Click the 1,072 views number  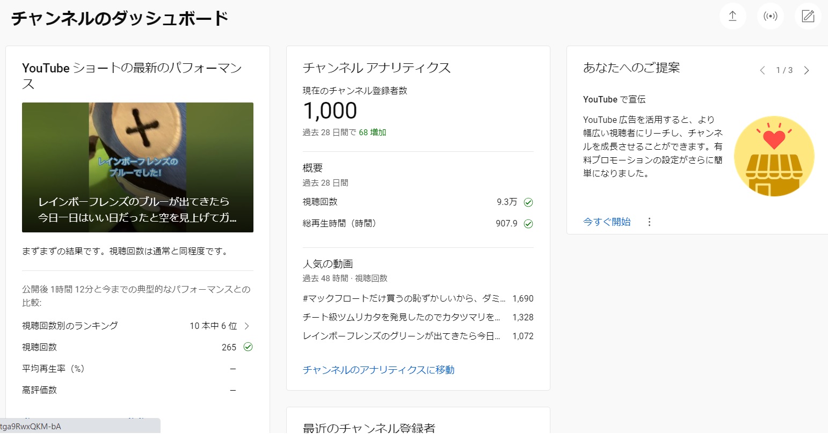tap(523, 336)
